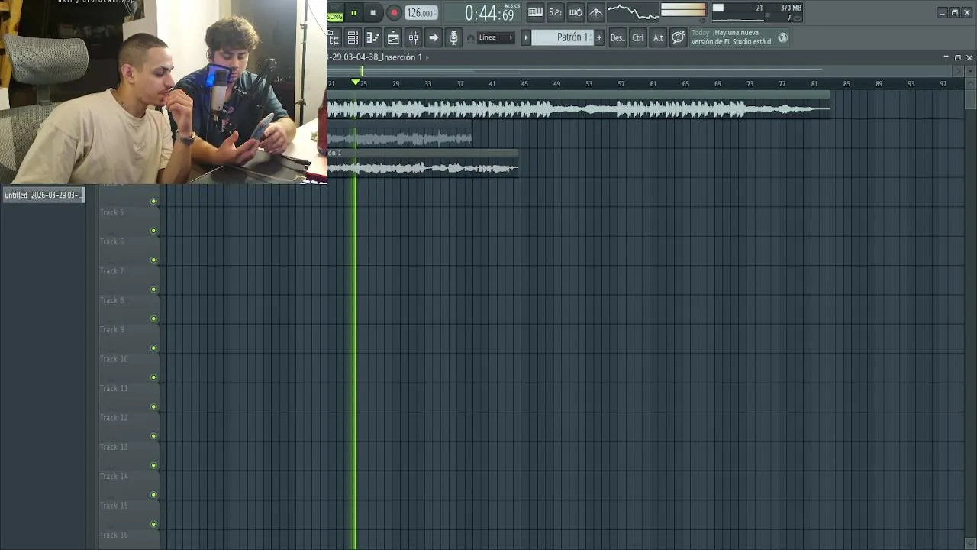
Task: Select the third audio clip waveform
Action: pyautogui.click(x=423, y=168)
